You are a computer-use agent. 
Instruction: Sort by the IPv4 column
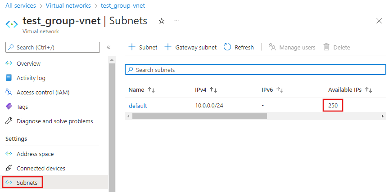tap(214, 90)
